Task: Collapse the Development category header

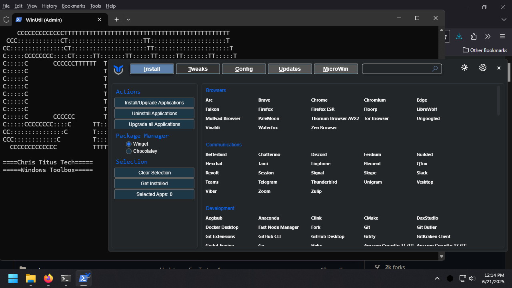Action: (x=220, y=208)
